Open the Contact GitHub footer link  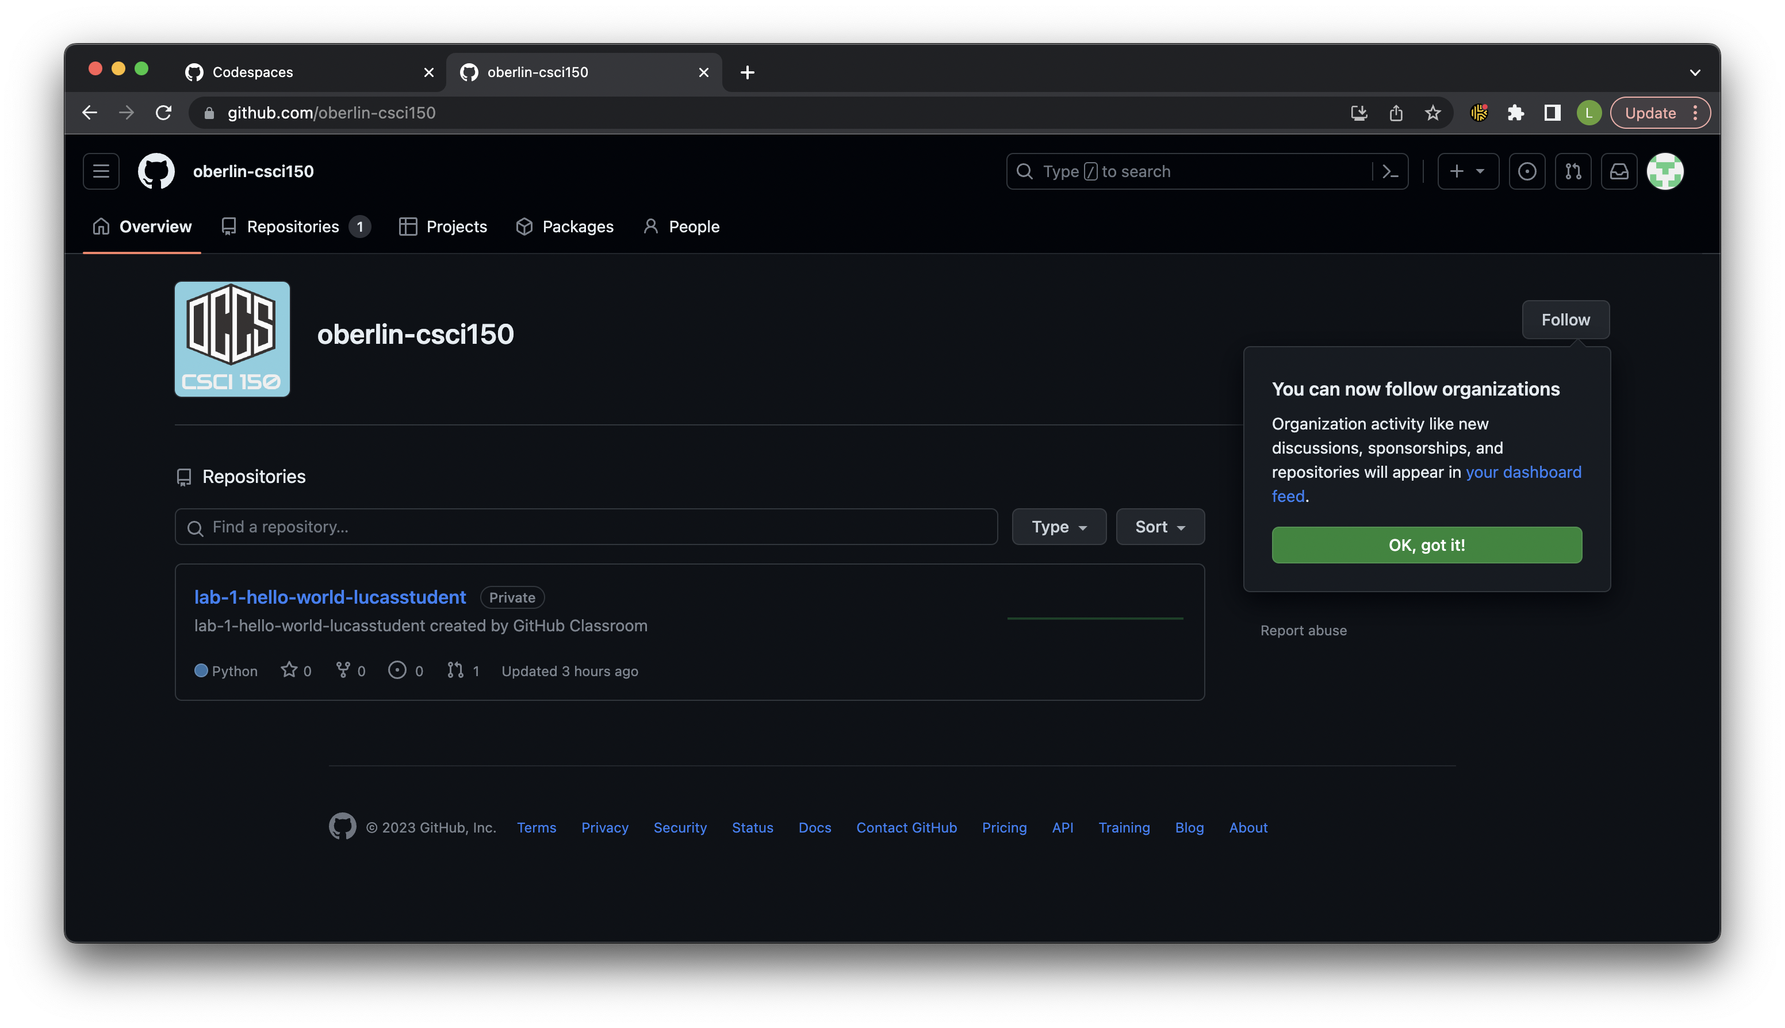point(907,827)
